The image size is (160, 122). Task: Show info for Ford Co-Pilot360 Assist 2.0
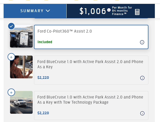click(x=142, y=42)
